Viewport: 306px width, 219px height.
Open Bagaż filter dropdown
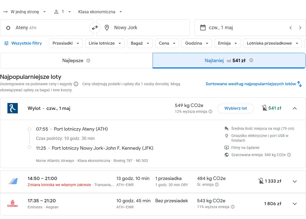click(140, 43)
